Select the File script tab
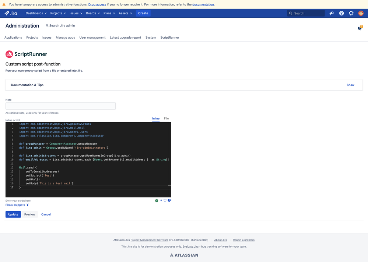Image resolution: width=368 pixels, height=262 pixels. (166, 118)
